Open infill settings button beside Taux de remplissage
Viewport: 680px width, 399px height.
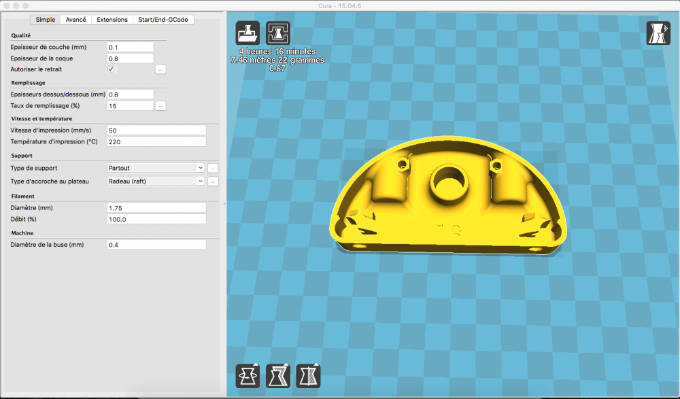160,106
